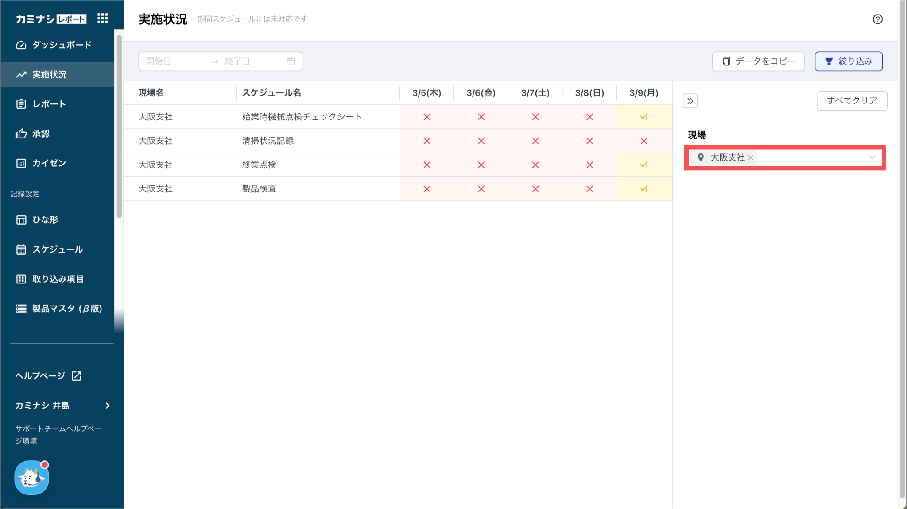
Task: Click the calendar icon in date range
Action: (x=291, y=61)
